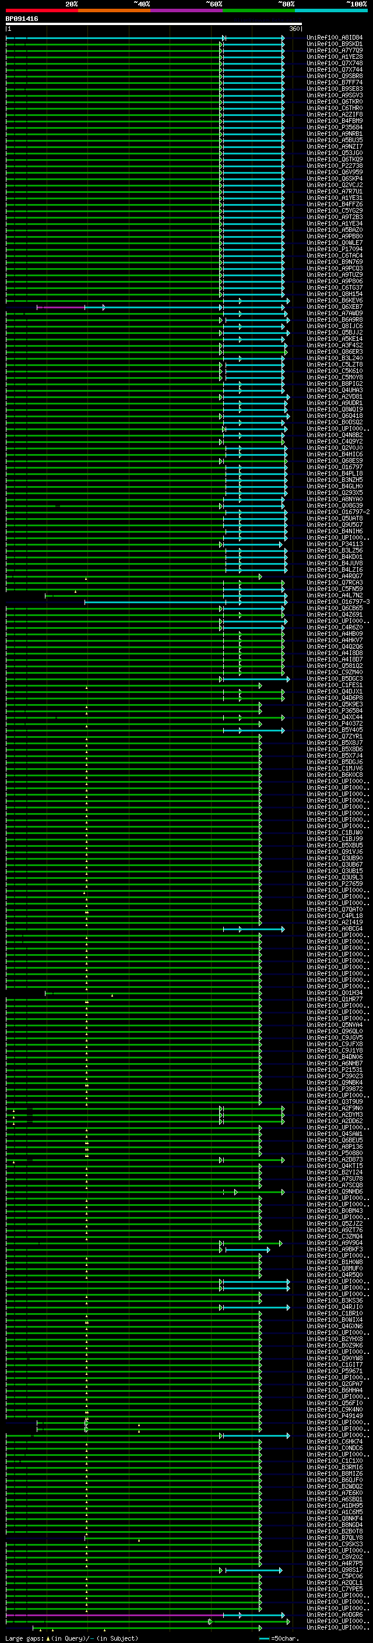373x1643 pixels.
Task: Select hit label UniRef100_Q6Q418
Action: (335, 416)
